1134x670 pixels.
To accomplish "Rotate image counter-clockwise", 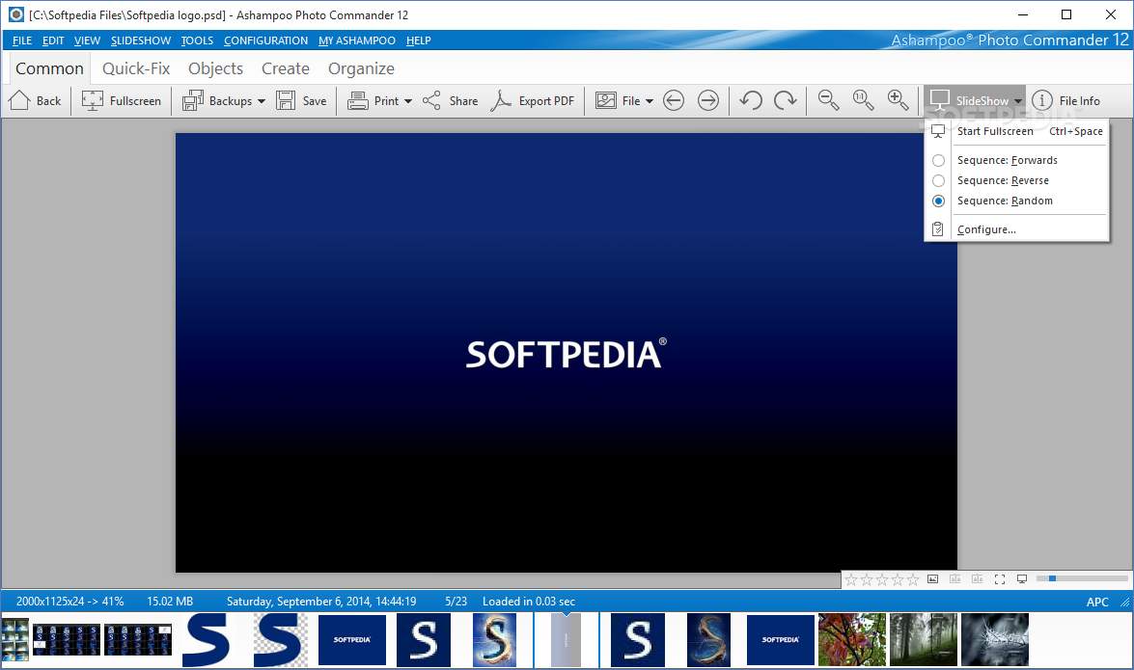I will (751, 100).
